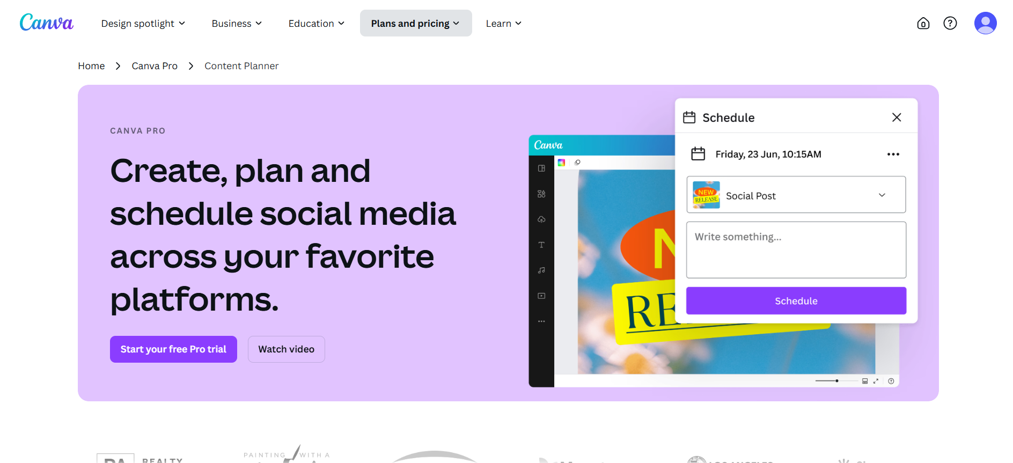Open the help question mark icon in the header
Image resolution: width=1013 pixels, height=463 pixels.
coord(950,23)
